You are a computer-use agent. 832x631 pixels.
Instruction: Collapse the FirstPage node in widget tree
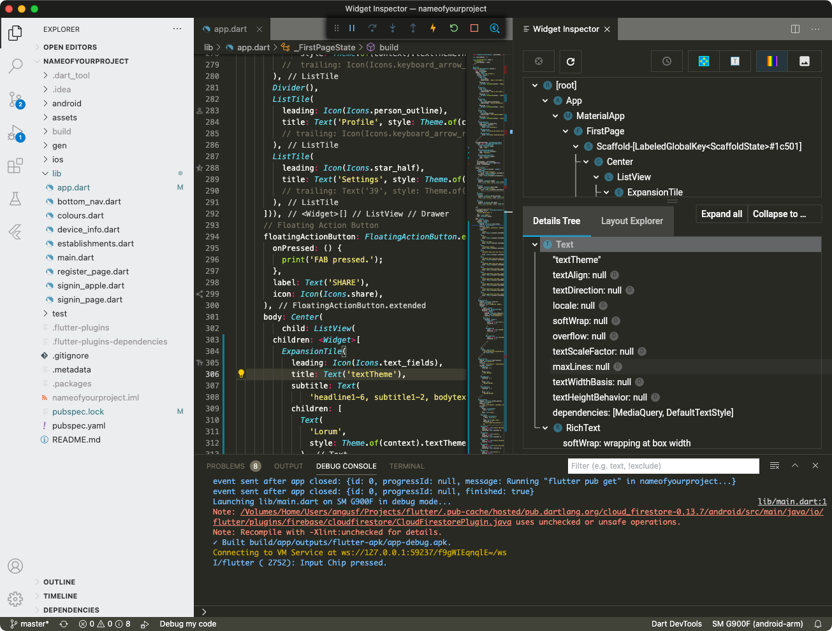566,131
